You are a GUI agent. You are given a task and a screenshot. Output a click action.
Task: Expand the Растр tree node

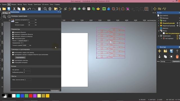click(x=159, y=20)
